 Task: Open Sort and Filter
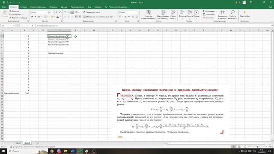(x=223, y=15)
